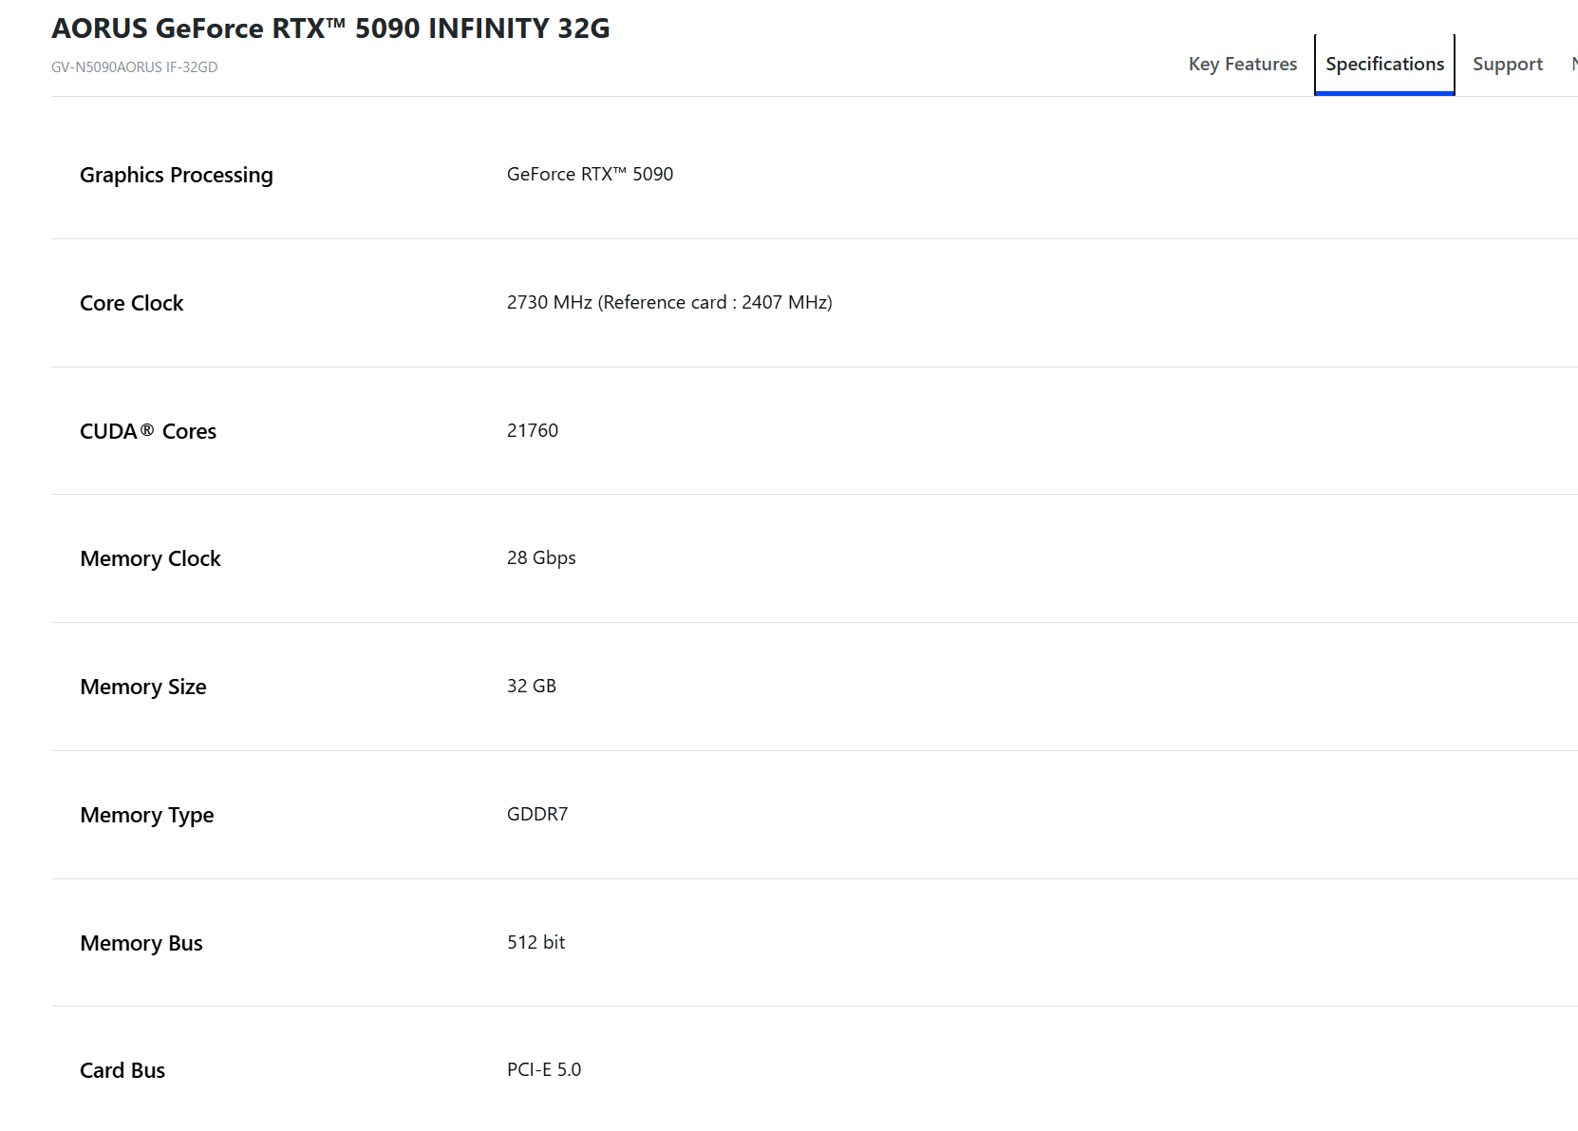Screen dimensions: 1578x1131
Task: Click the CUDA Cores label
Action: pos(148,431)
